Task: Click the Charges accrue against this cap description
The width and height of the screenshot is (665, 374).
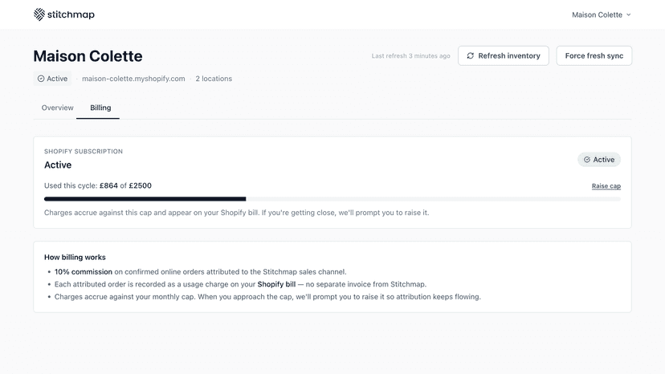Action: coord(237,213)
